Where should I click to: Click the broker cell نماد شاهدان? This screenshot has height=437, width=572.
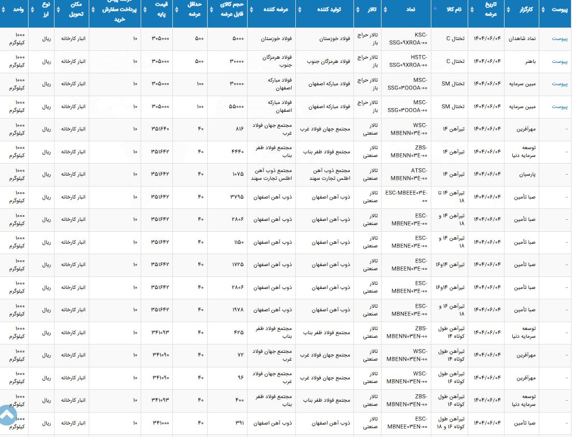[522, 38]
